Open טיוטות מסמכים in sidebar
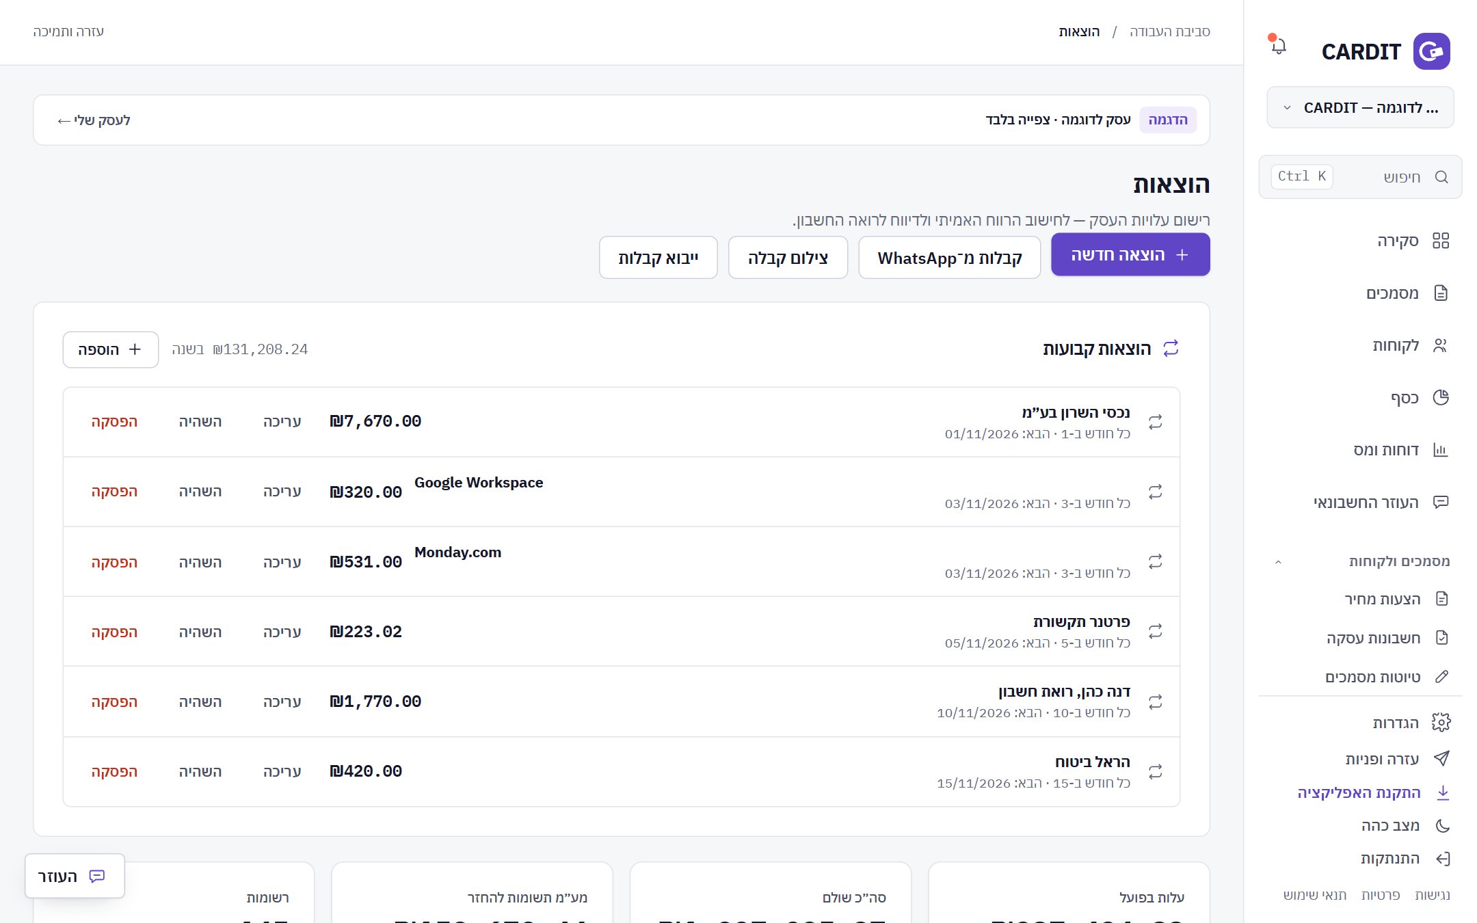Viewport: 1477px width, 923px height. point(1386,677)
